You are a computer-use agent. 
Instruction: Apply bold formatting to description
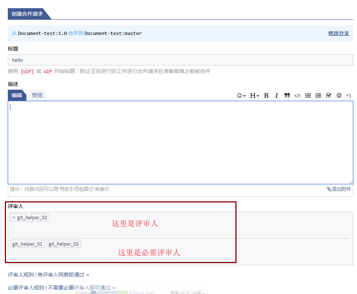pos(266,96)
